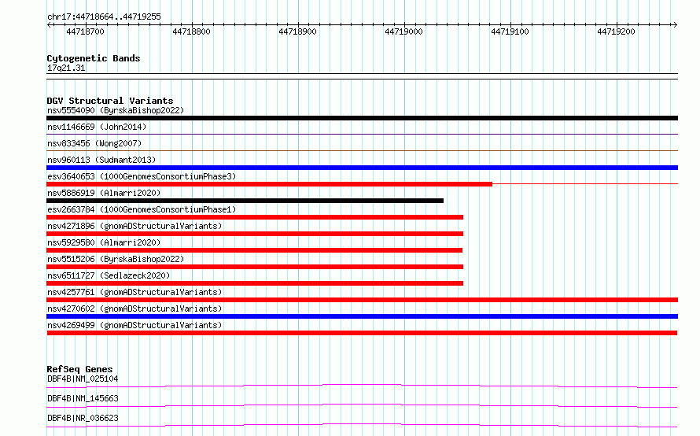Open variant nsv1146669 (John2014) label
This screenshot has height=436, width=700.
[97, 127]
